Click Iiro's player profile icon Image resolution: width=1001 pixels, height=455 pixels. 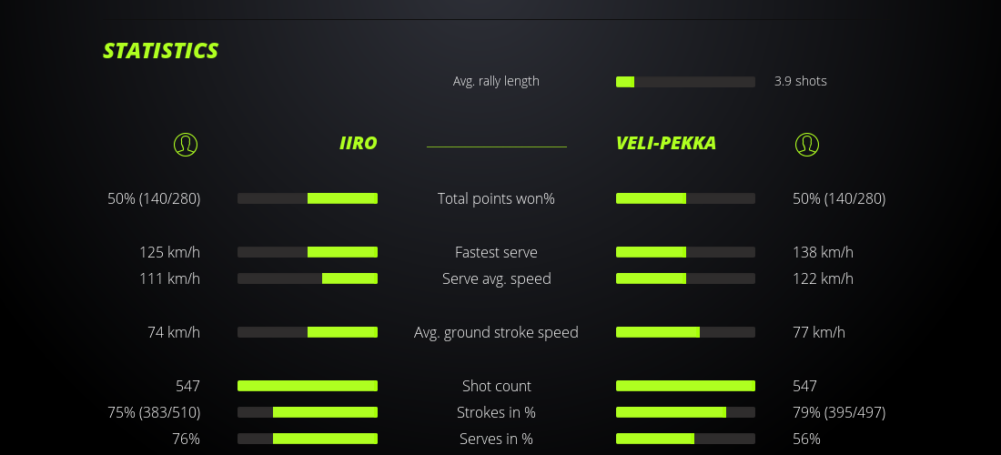[x=185, y=144]
